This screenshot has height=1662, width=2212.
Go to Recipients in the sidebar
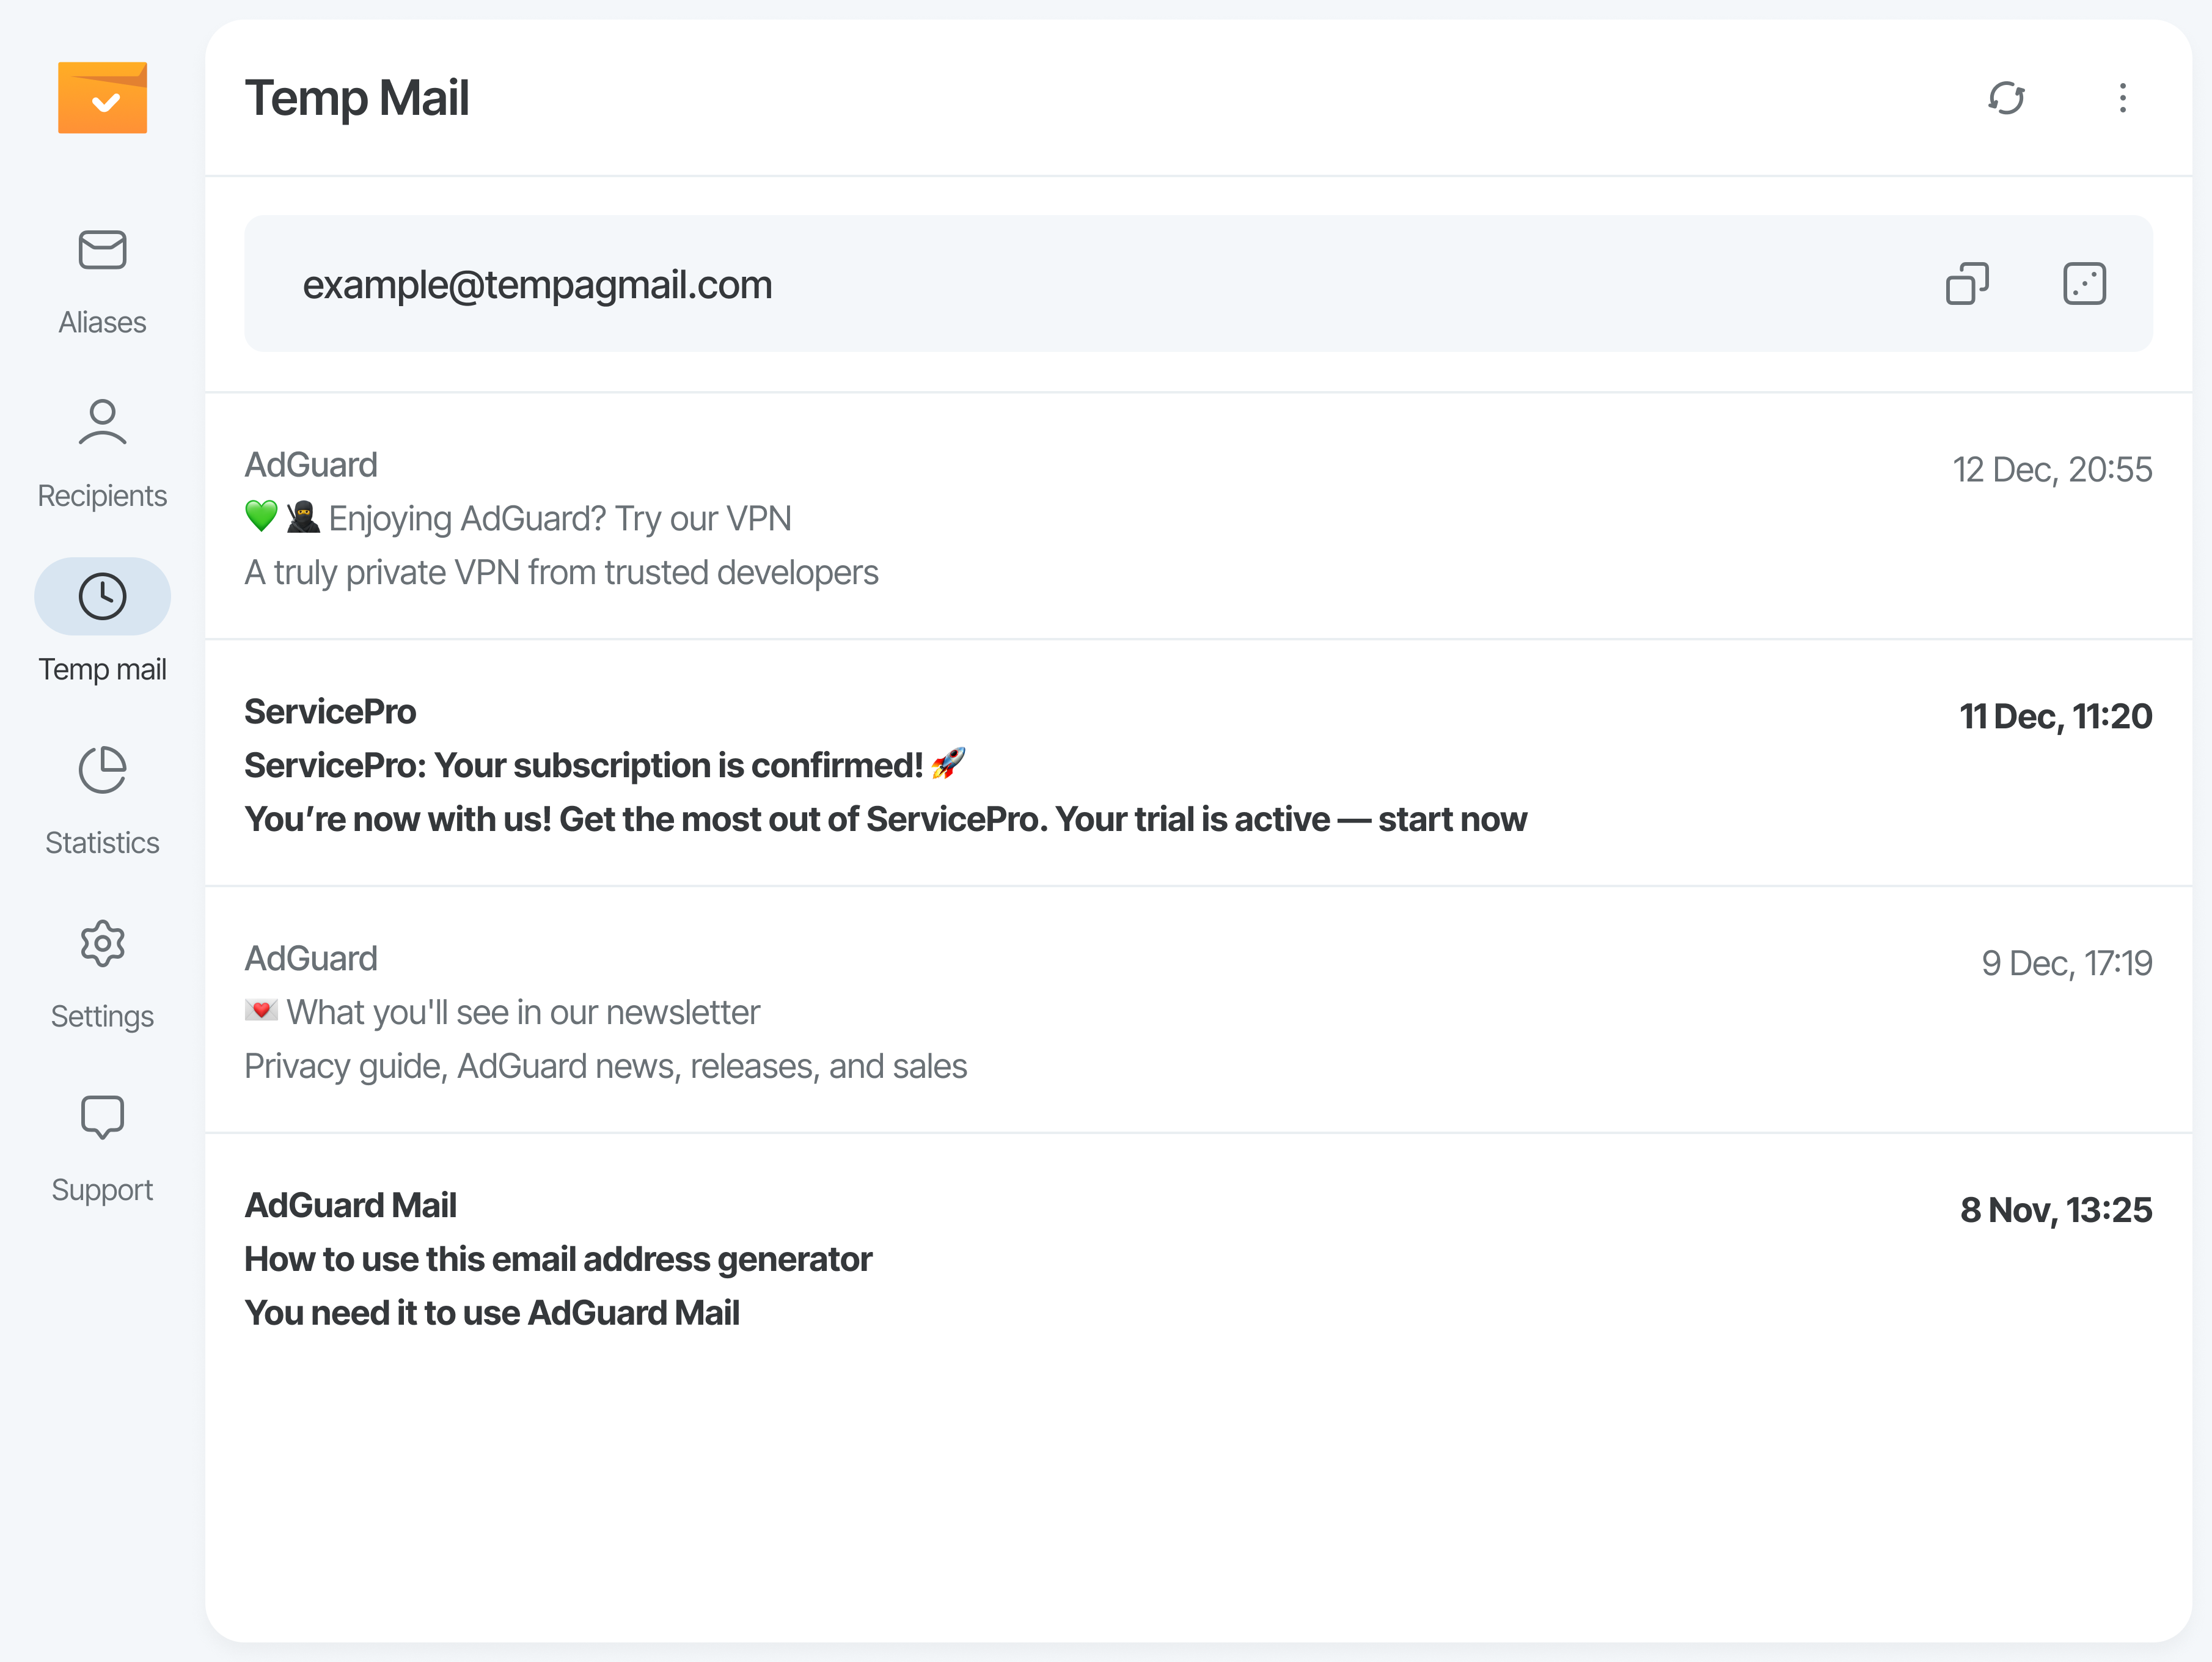point(102,423)
